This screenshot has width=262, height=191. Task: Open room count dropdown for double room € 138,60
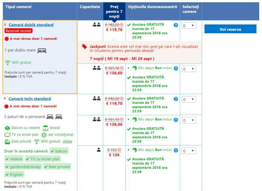[189, 69]
